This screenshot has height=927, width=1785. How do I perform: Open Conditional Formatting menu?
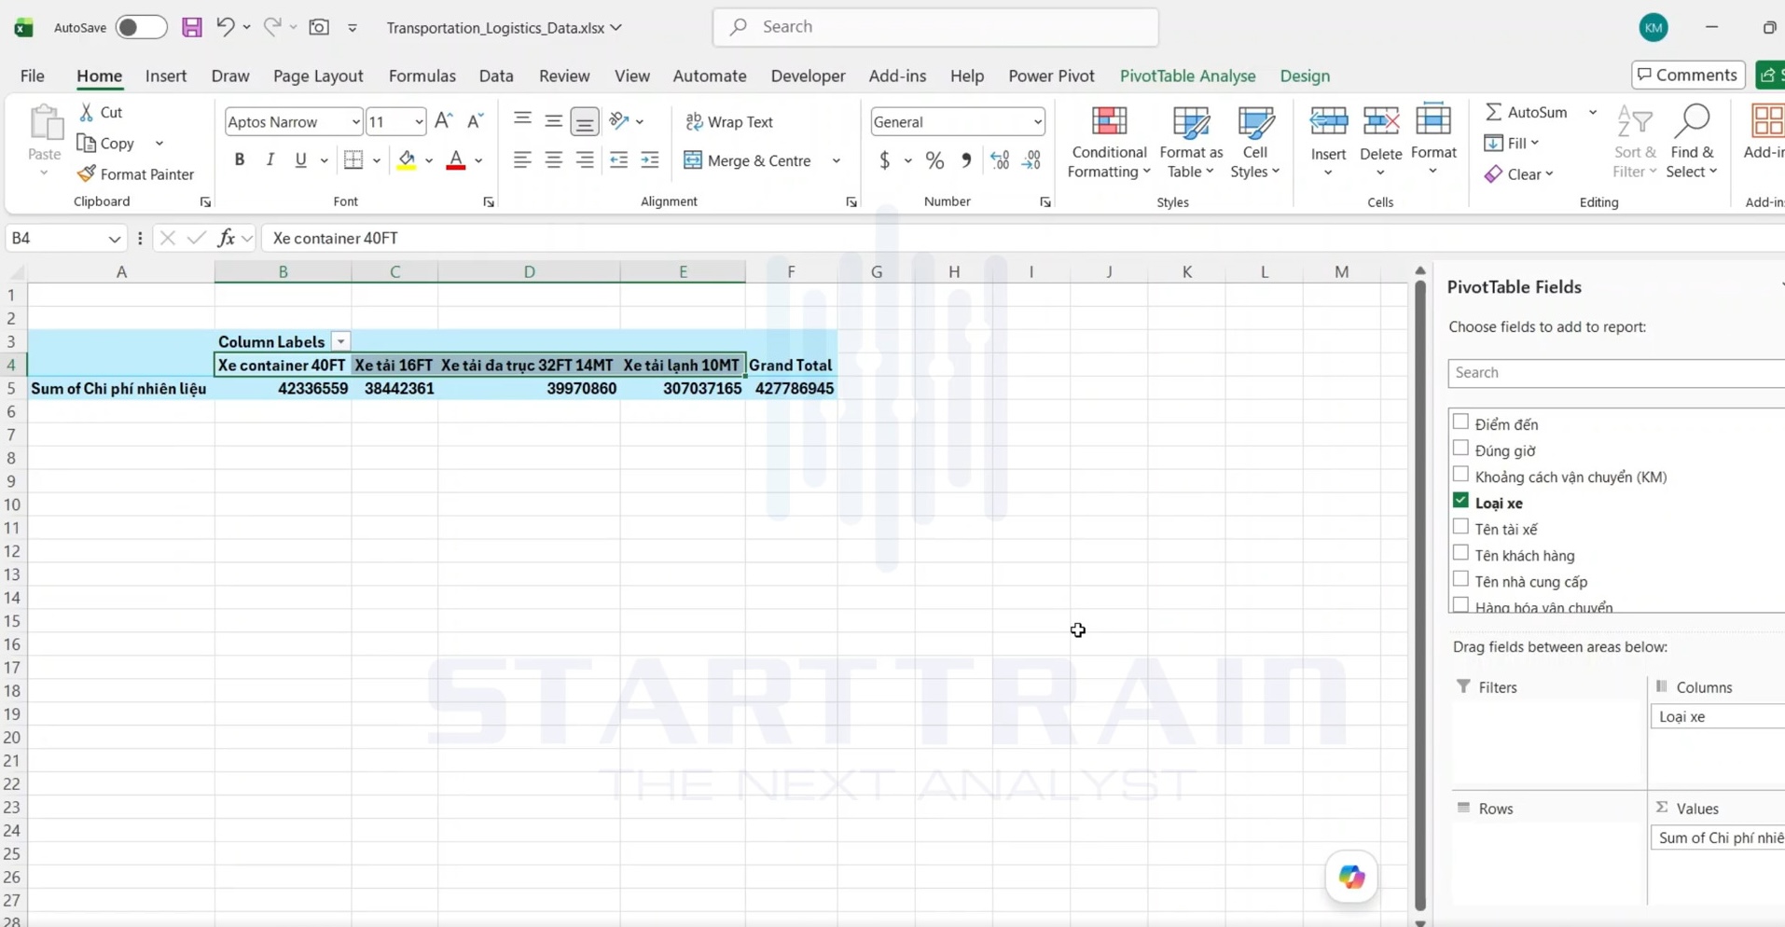tap(1109, 142)
